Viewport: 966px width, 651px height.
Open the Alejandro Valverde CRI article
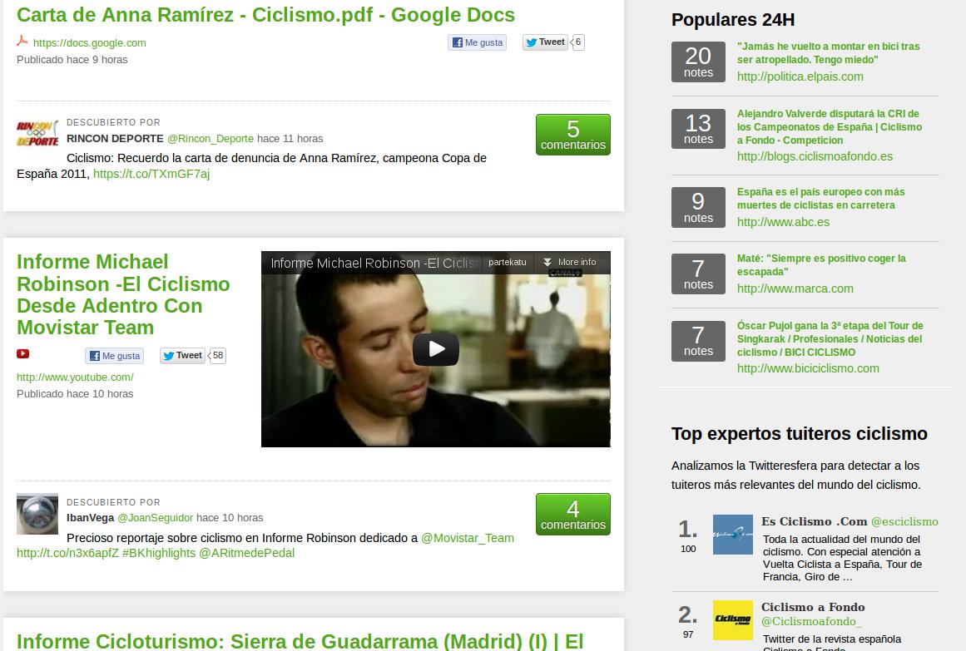pyautogui.click(x=829, y=127)
